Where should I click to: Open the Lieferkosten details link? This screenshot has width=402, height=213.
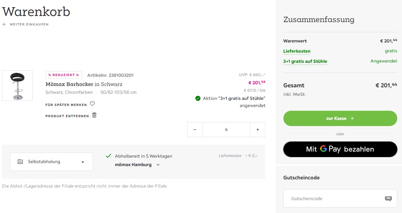click(297, 51)
